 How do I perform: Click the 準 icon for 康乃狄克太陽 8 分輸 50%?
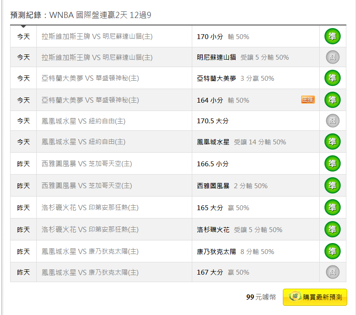332,251
